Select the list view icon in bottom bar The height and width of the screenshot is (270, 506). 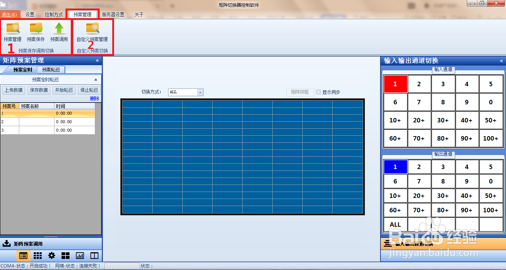click(x=23, y=256)
